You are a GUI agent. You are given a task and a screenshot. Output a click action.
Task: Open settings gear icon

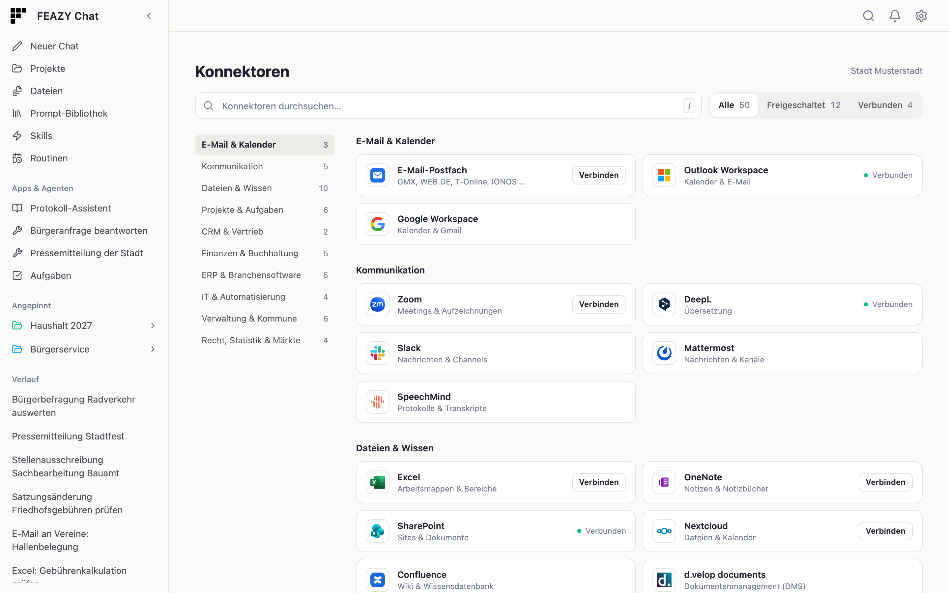921,16
